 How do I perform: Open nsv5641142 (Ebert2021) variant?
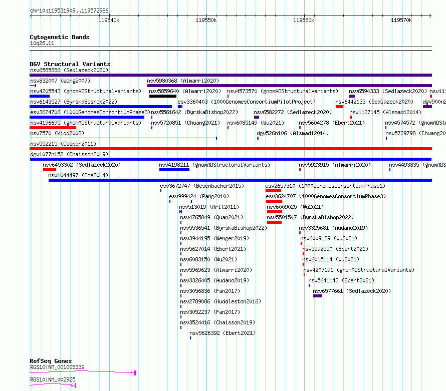[341, 280]
